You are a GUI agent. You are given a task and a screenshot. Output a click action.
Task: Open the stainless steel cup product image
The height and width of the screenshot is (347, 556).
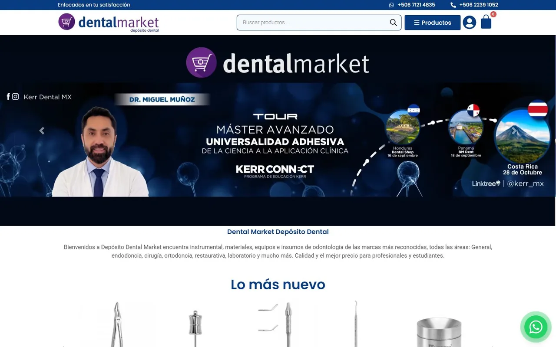(x=439, y=332)
